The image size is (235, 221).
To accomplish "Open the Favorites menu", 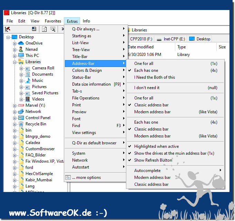I will coord(53,21).
